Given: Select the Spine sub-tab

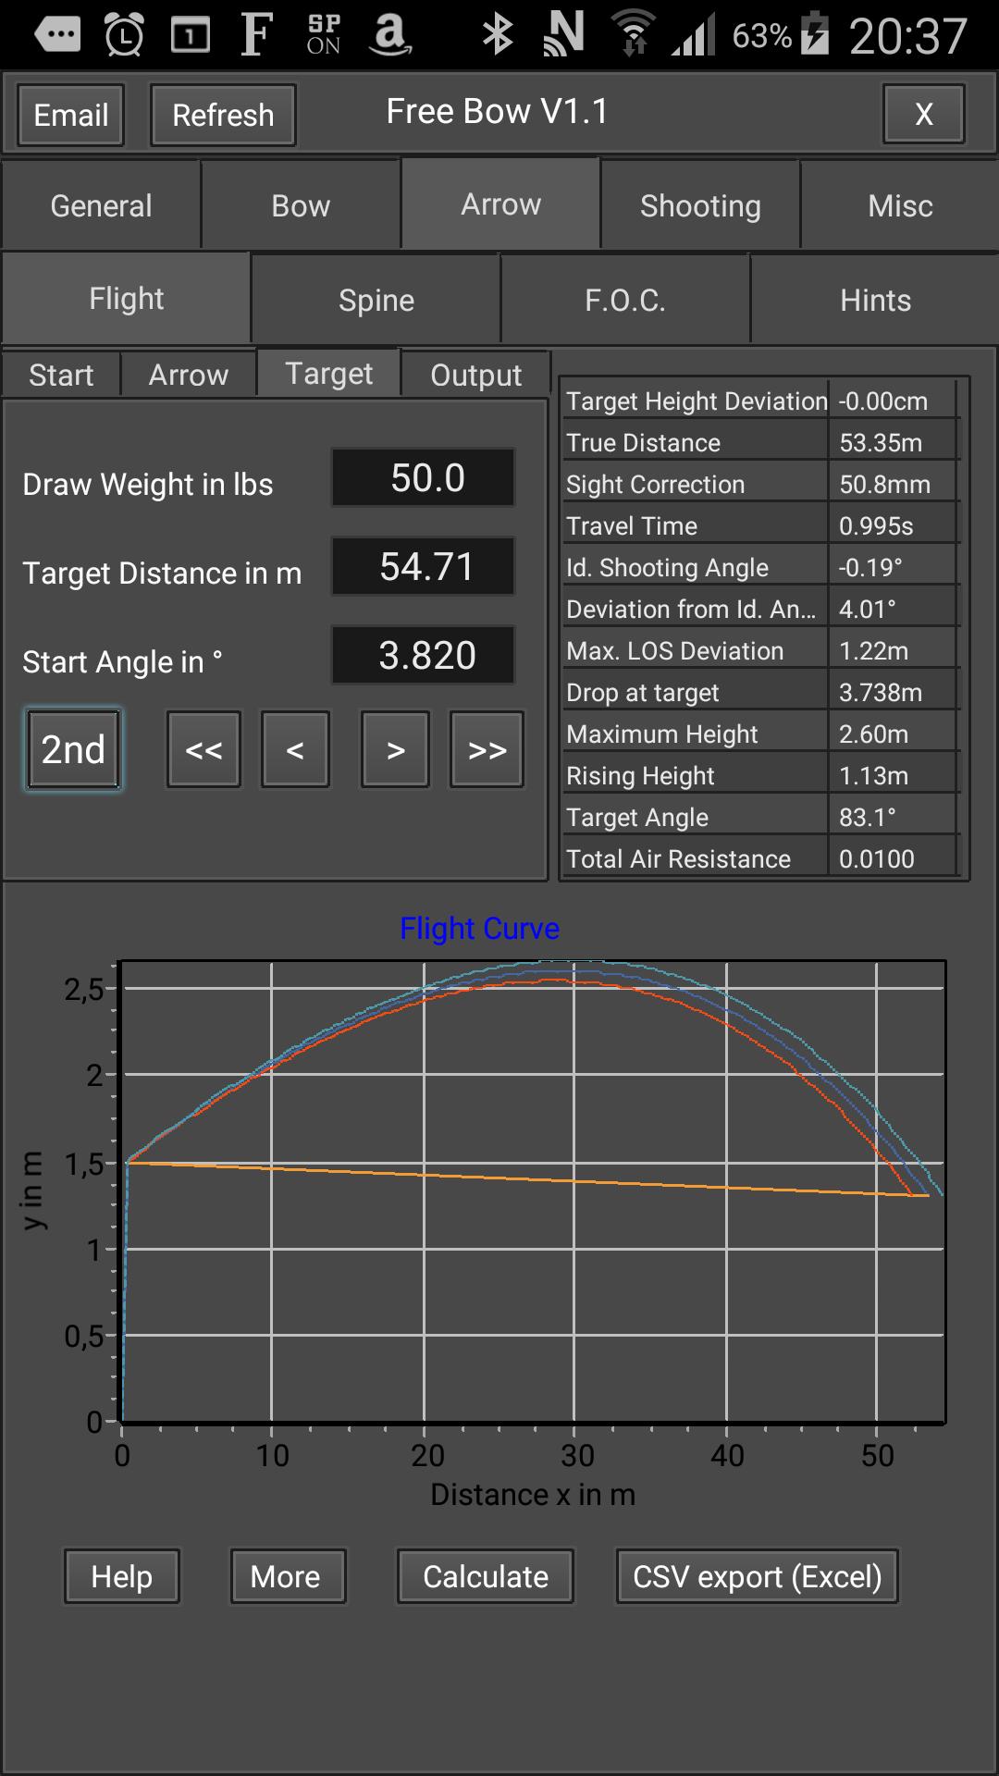Looking at the screenshot, I should (376, 300).
